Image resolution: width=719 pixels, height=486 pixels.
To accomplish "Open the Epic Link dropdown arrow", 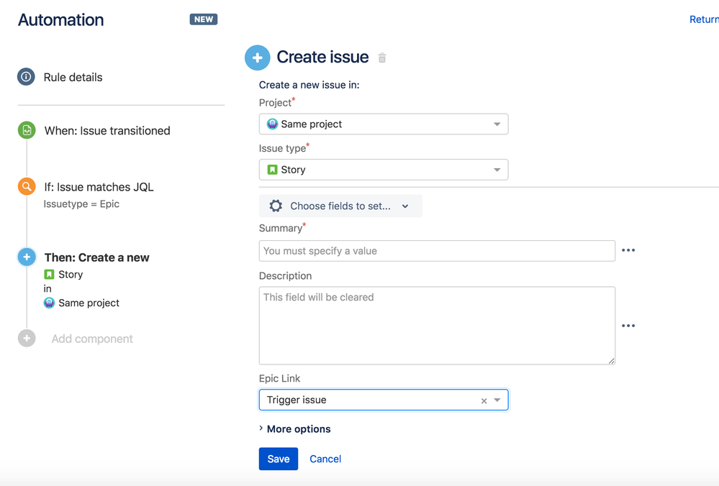I will (x=497, y=400).
